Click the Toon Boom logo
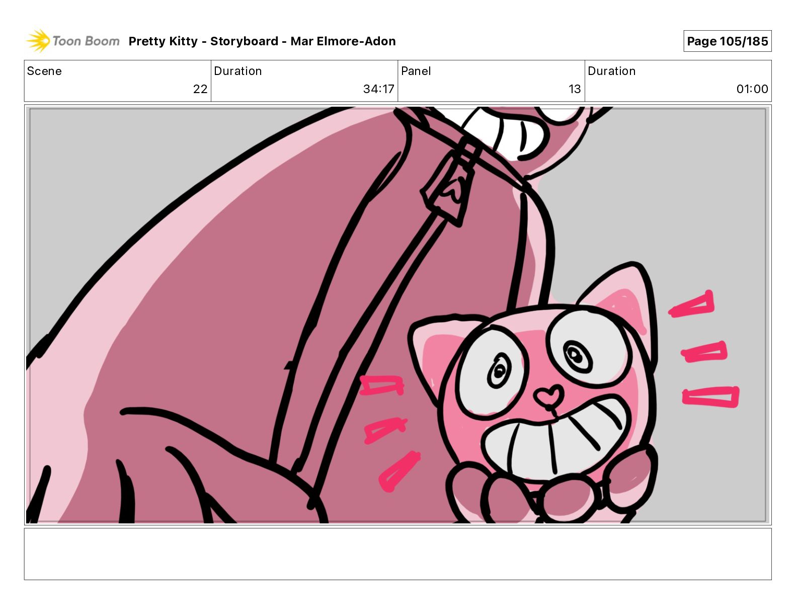797x616 pixels. [x=73, y=41]
